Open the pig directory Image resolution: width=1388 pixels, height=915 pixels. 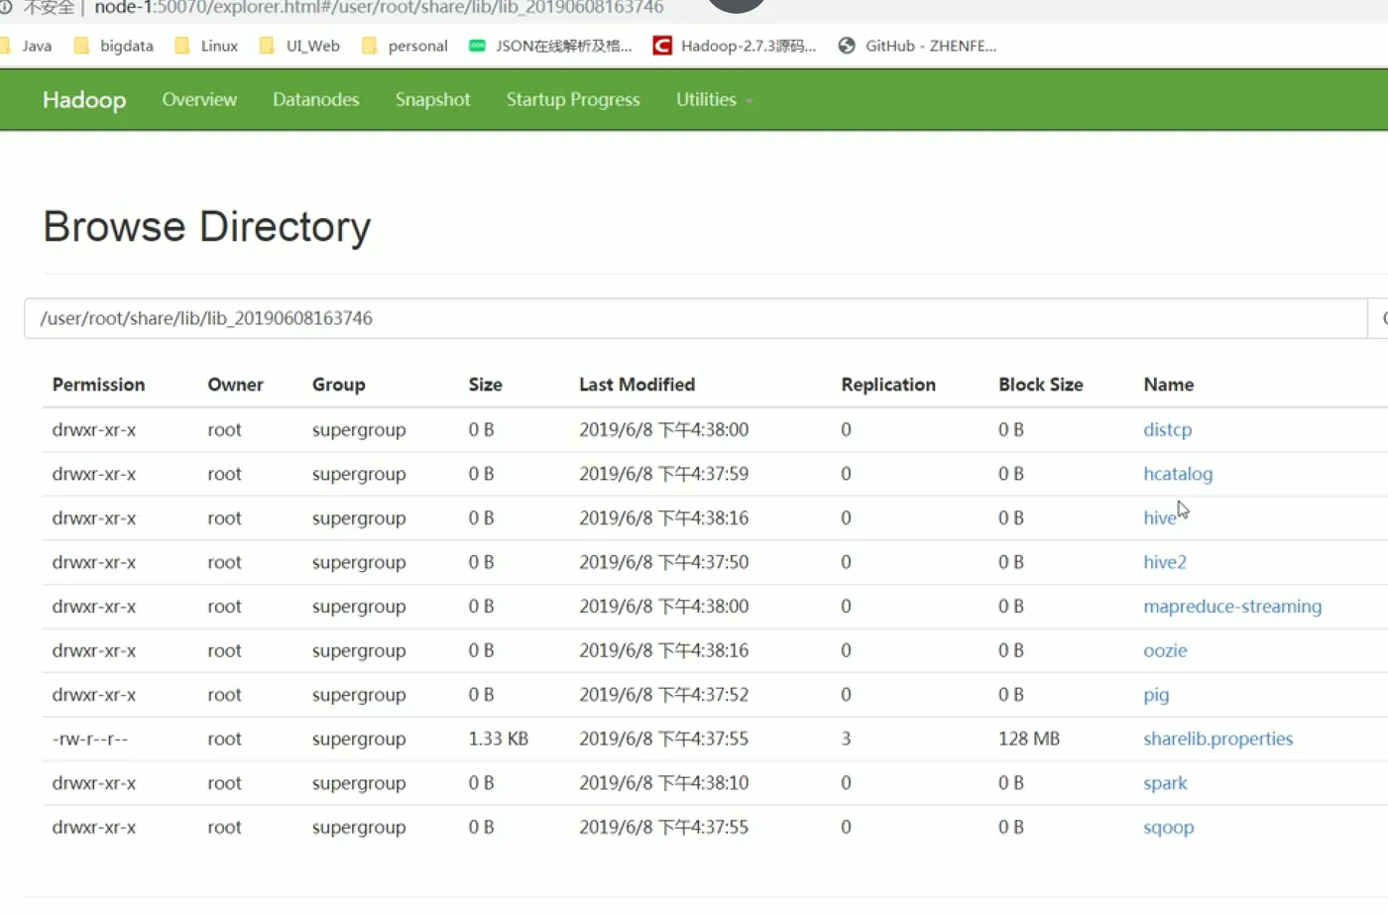coord(1156,695)
